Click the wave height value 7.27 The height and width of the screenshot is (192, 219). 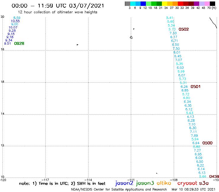(x=197, y=150)
